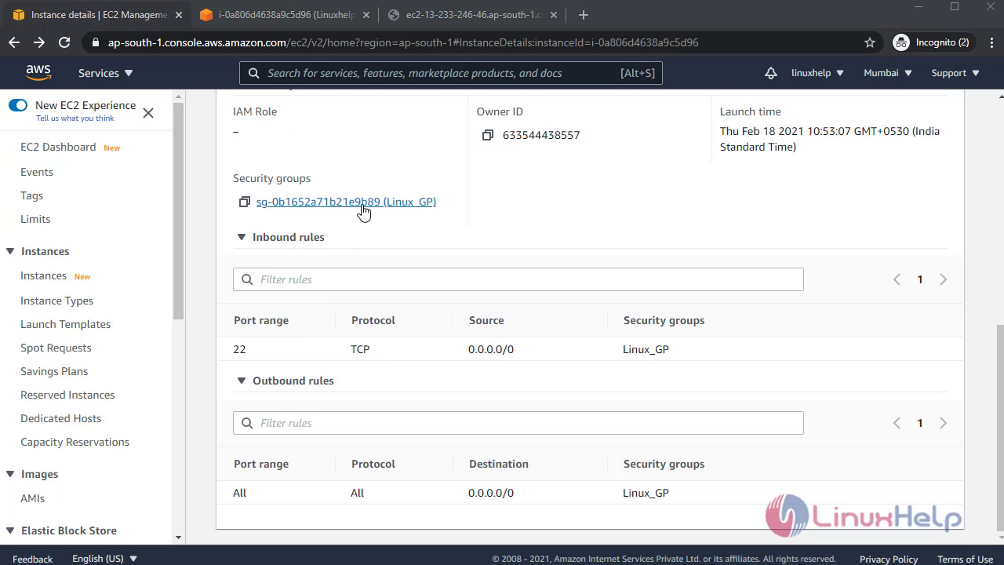The image size is (1004, 565).
Task: Collapse the Inbound rules section
Action: [242, 237]
